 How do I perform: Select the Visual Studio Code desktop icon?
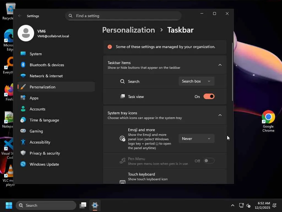[8, 149]
